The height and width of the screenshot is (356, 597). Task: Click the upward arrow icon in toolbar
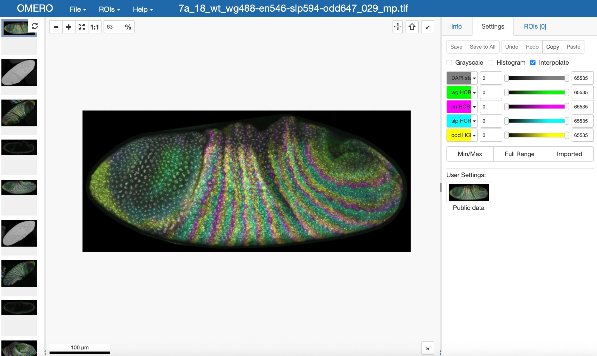tap(412, 27)
